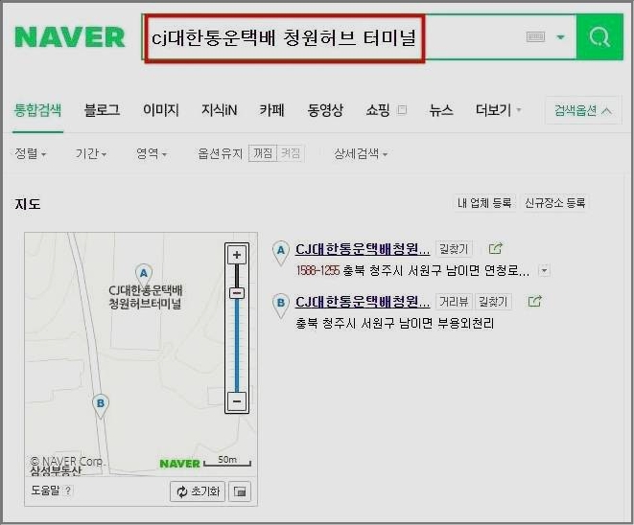This screenshot has width=634, height=525.
Task: Set 옵션유지 to 켜짐
Action: point(291,153)
